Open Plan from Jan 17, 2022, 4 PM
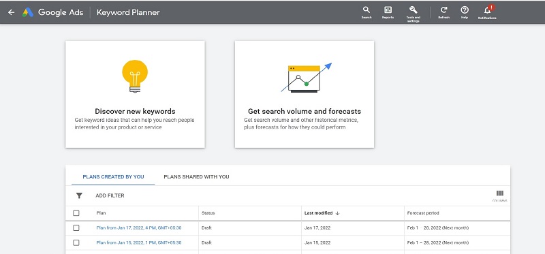This screenshot has height=254, width=545. pyautogui.click(x=139, y=228)
